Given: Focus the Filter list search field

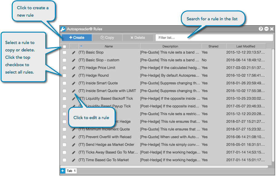Looking at the screenshot, I should click(214, 38).
